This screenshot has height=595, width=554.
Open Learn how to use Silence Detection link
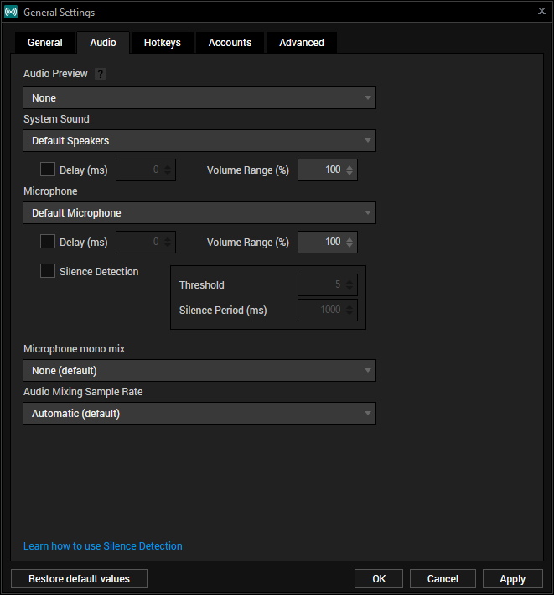click(x=103, y=546)
